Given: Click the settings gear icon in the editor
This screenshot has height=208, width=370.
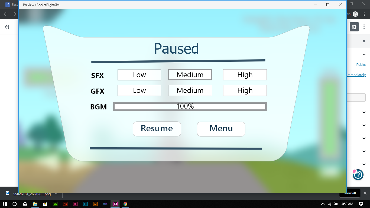Looking at the screenshot, I should point(354,27).
